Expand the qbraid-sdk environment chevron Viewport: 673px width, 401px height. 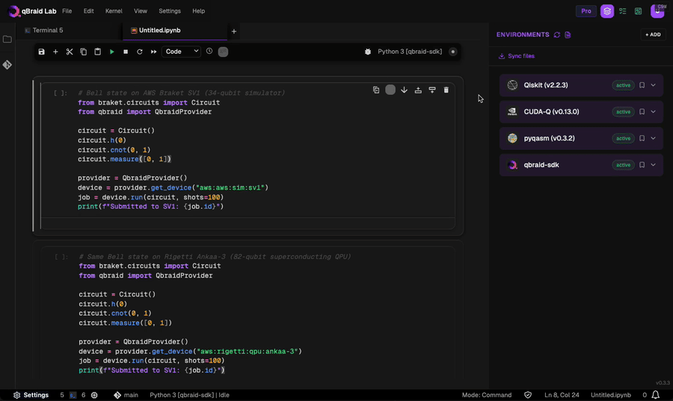coord(654,165)
